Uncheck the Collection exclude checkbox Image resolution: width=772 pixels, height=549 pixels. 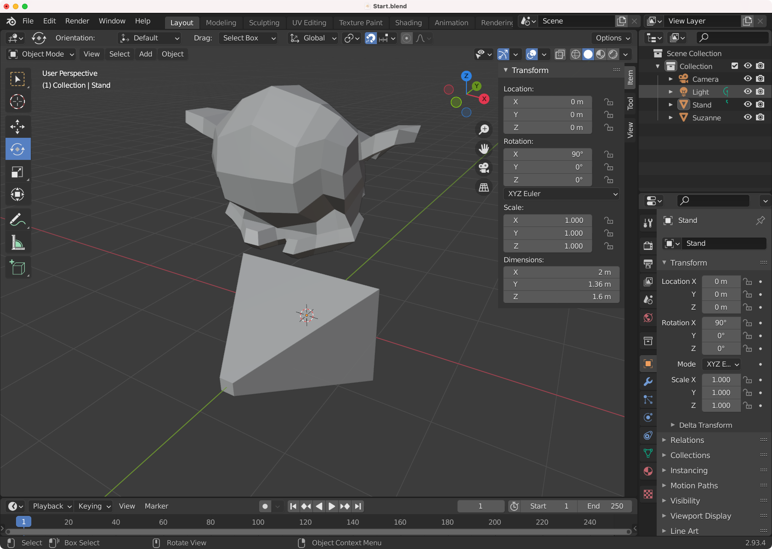(x=735, y=66)
